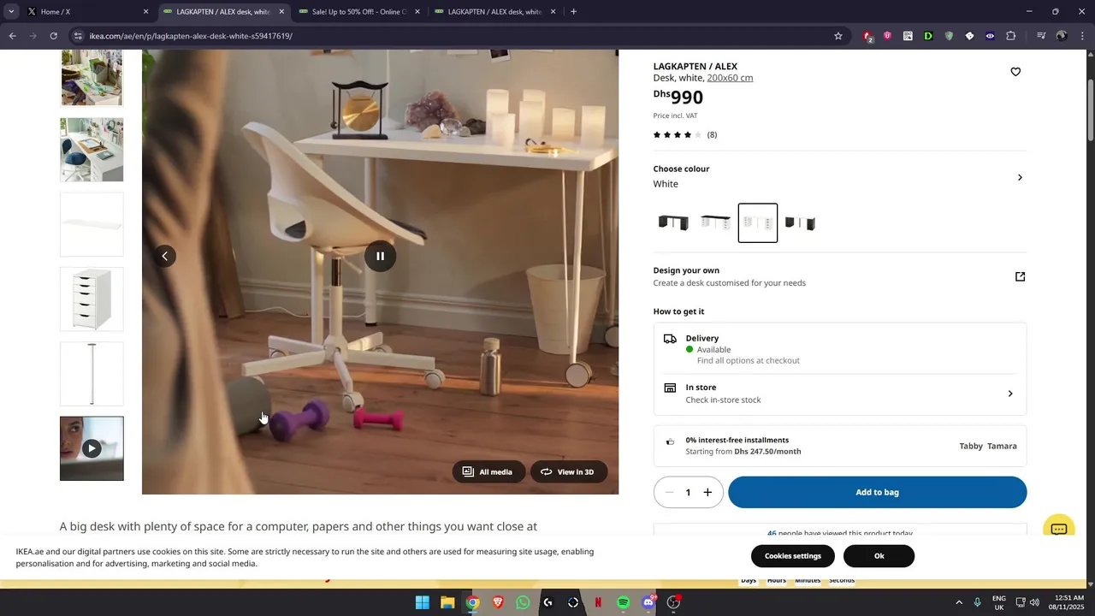1095x616 pixels.
Task: Open the browser extensions puzzle icon
Action: (x=1011, y=36)
